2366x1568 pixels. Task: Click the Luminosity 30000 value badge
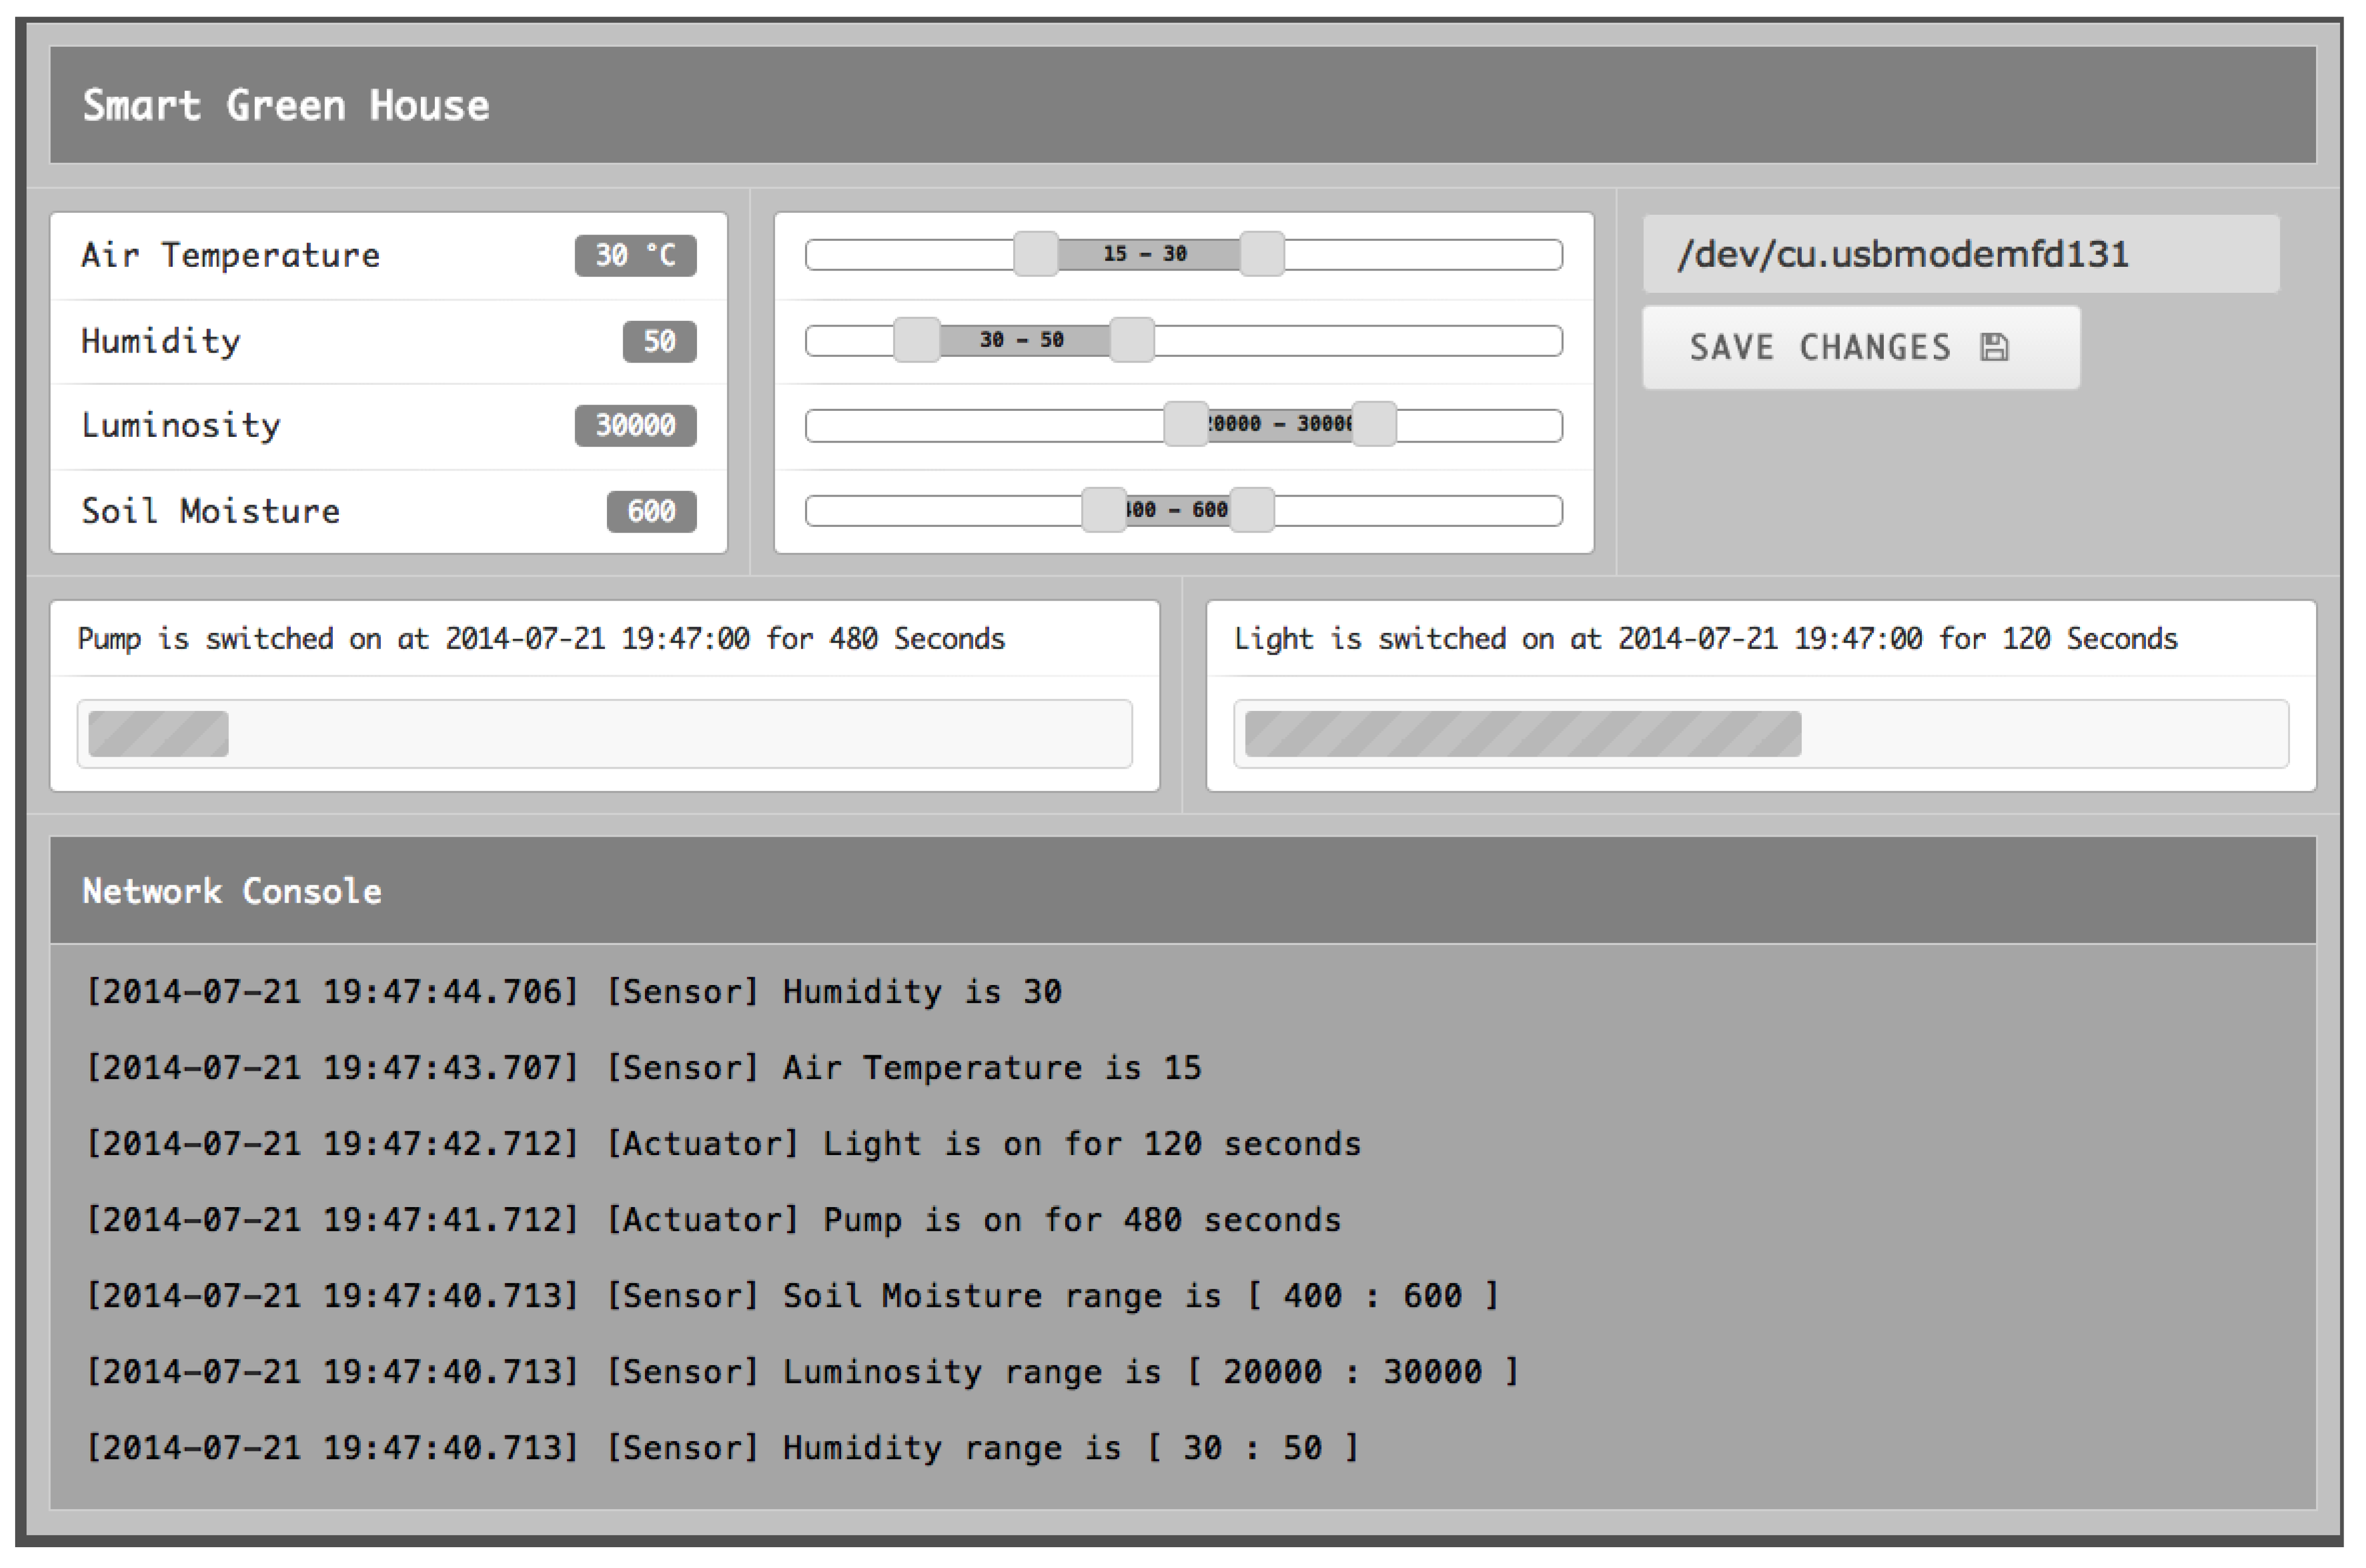tap(635, 425)
